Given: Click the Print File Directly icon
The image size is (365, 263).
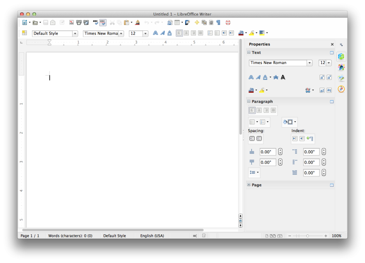Looking at the screenshot, I should 79,22.
